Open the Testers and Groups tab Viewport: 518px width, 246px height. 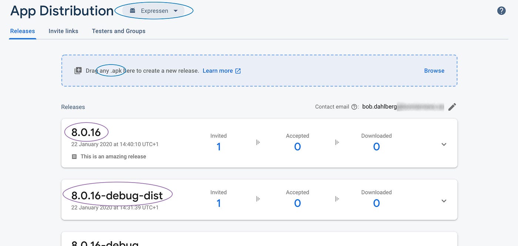coord(118,31)
